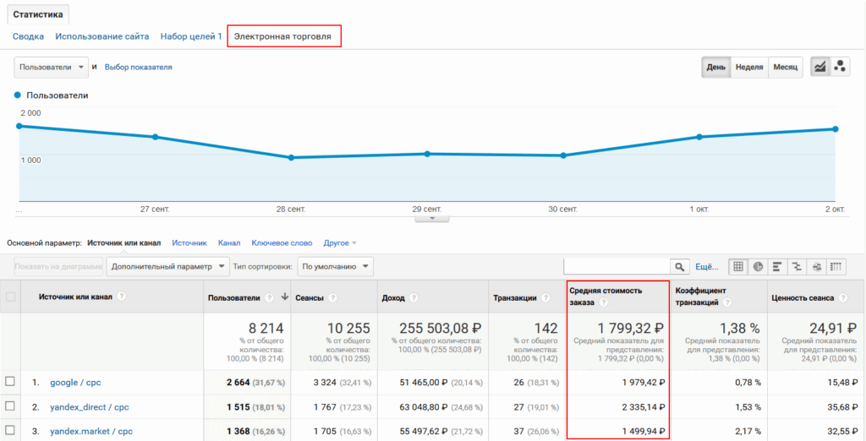
Task: Switch to line chart view
Action: [x=819, y=67]
